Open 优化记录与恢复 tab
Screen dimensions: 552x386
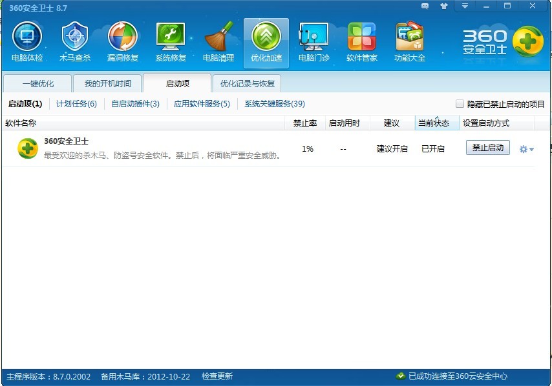point(247,84)
